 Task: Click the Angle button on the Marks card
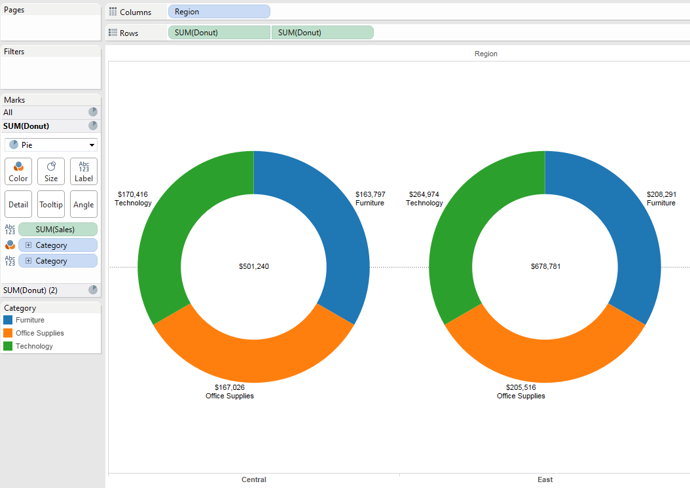83,204
